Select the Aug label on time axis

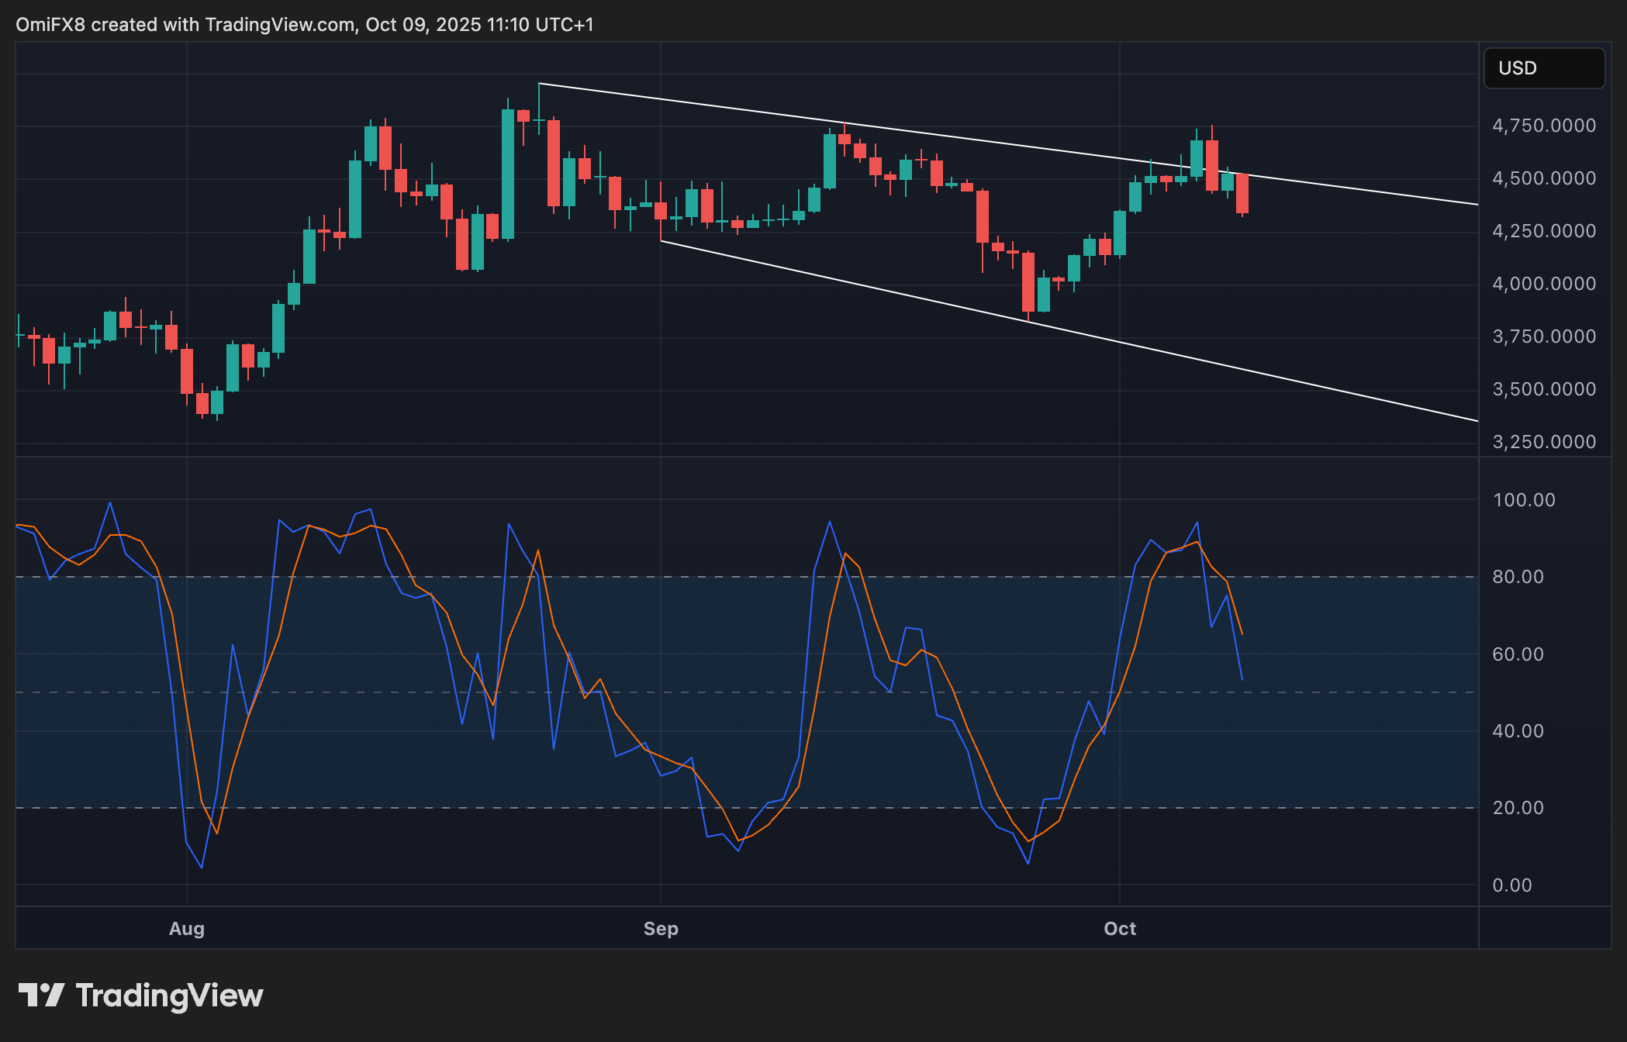click(187, 929)
